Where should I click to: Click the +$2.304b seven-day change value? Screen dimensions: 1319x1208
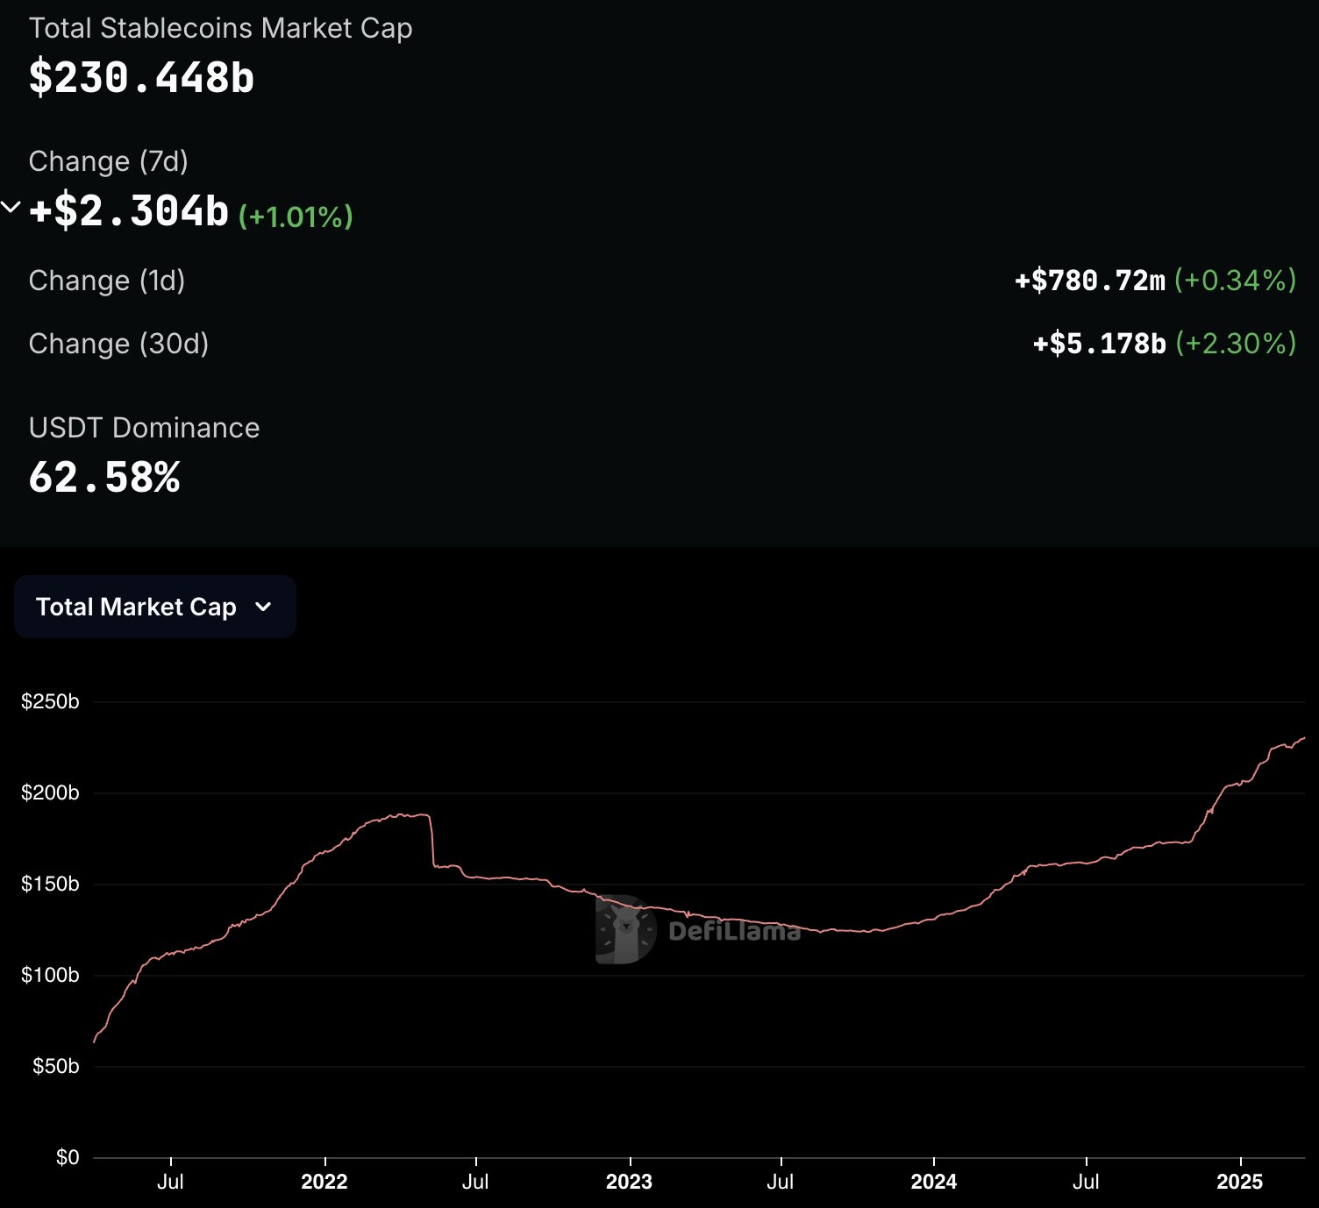[129, 211]
